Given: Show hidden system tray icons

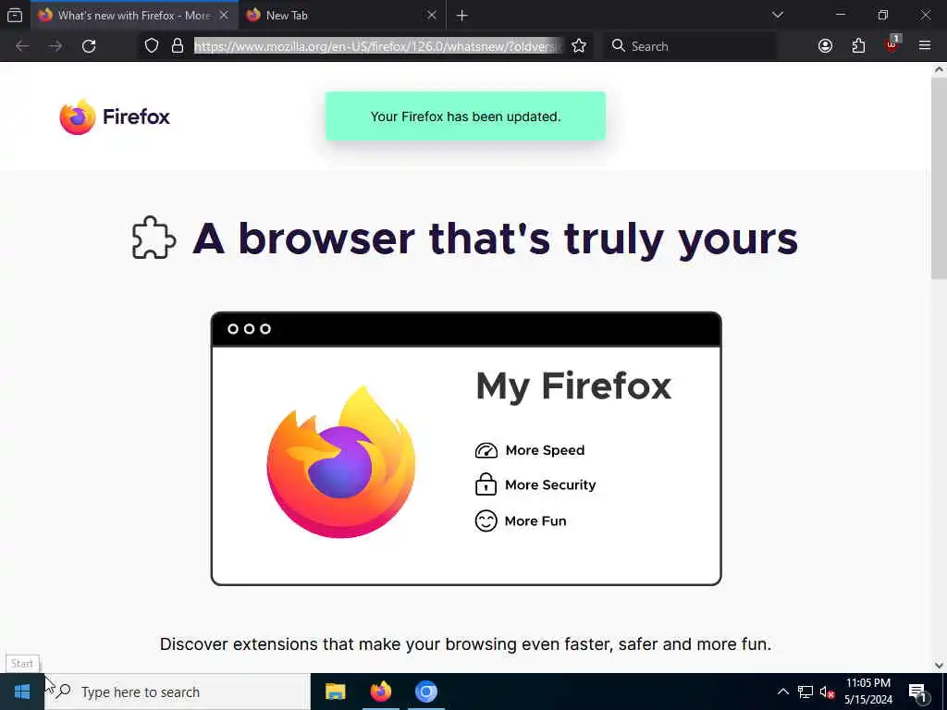Looking at the screenshot, I should click(782, 692).
